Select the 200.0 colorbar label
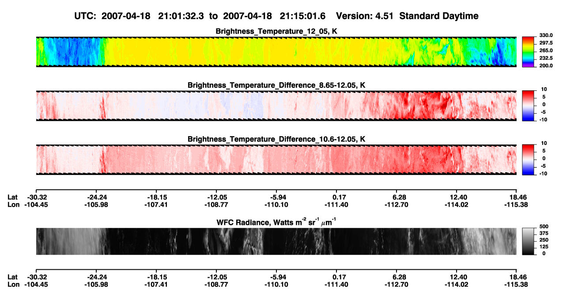This screenshot has height=294, width=574. click(x=546, y=66)
